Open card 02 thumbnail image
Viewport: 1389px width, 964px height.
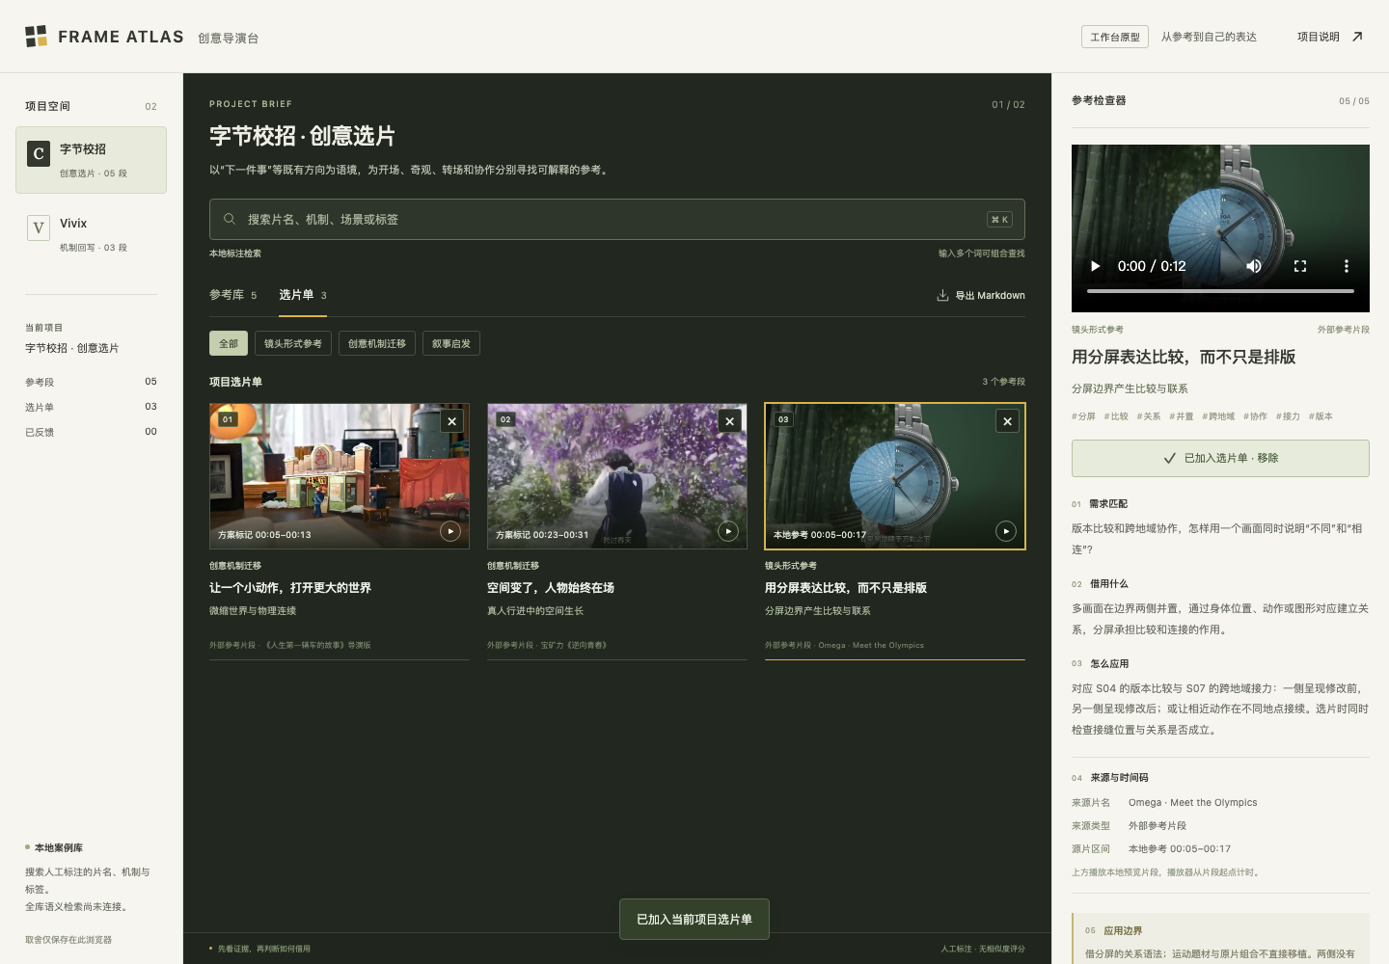coord(617,476)
